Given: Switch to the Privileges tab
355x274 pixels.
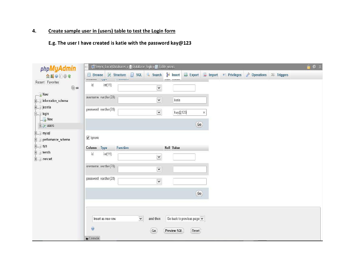Looking at the screenshot, I should [x=232, y=74].
